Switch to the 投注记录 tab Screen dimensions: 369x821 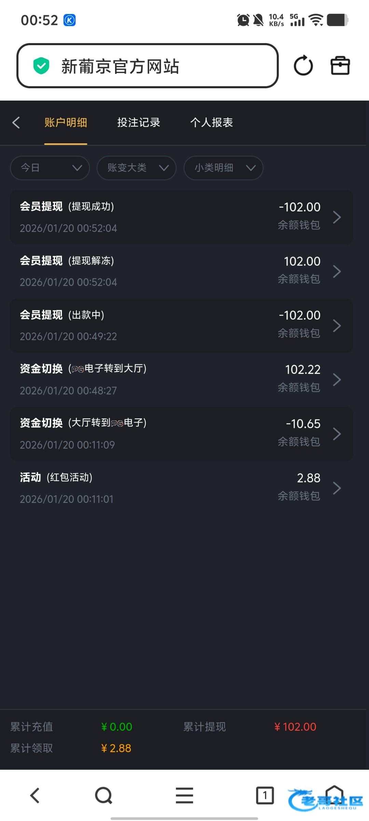click(x=138, y=122)
